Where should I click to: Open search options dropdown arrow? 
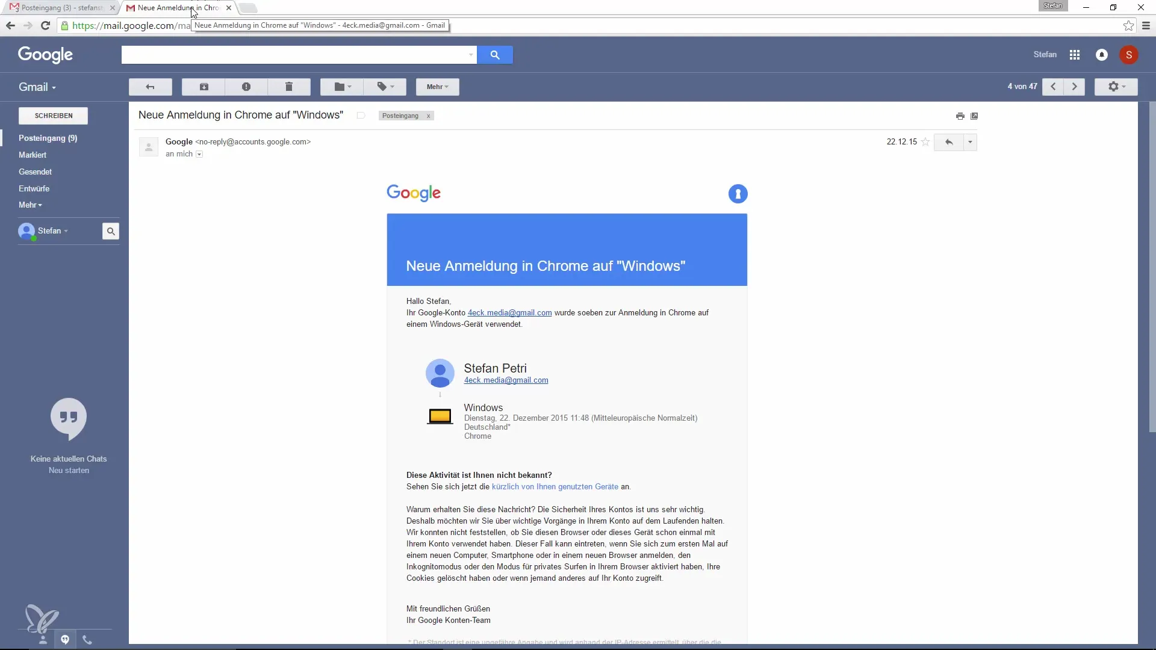click(x=471, y=55)
